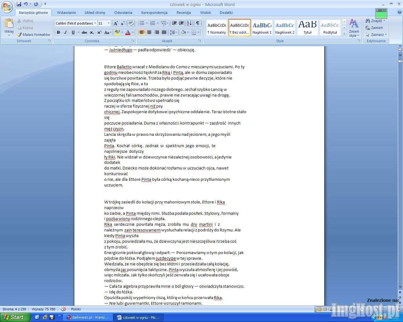Viewport: 403px width, 322px height.
Task: Click the Znajdź binoculars button
Action: (x=375, y=21)
